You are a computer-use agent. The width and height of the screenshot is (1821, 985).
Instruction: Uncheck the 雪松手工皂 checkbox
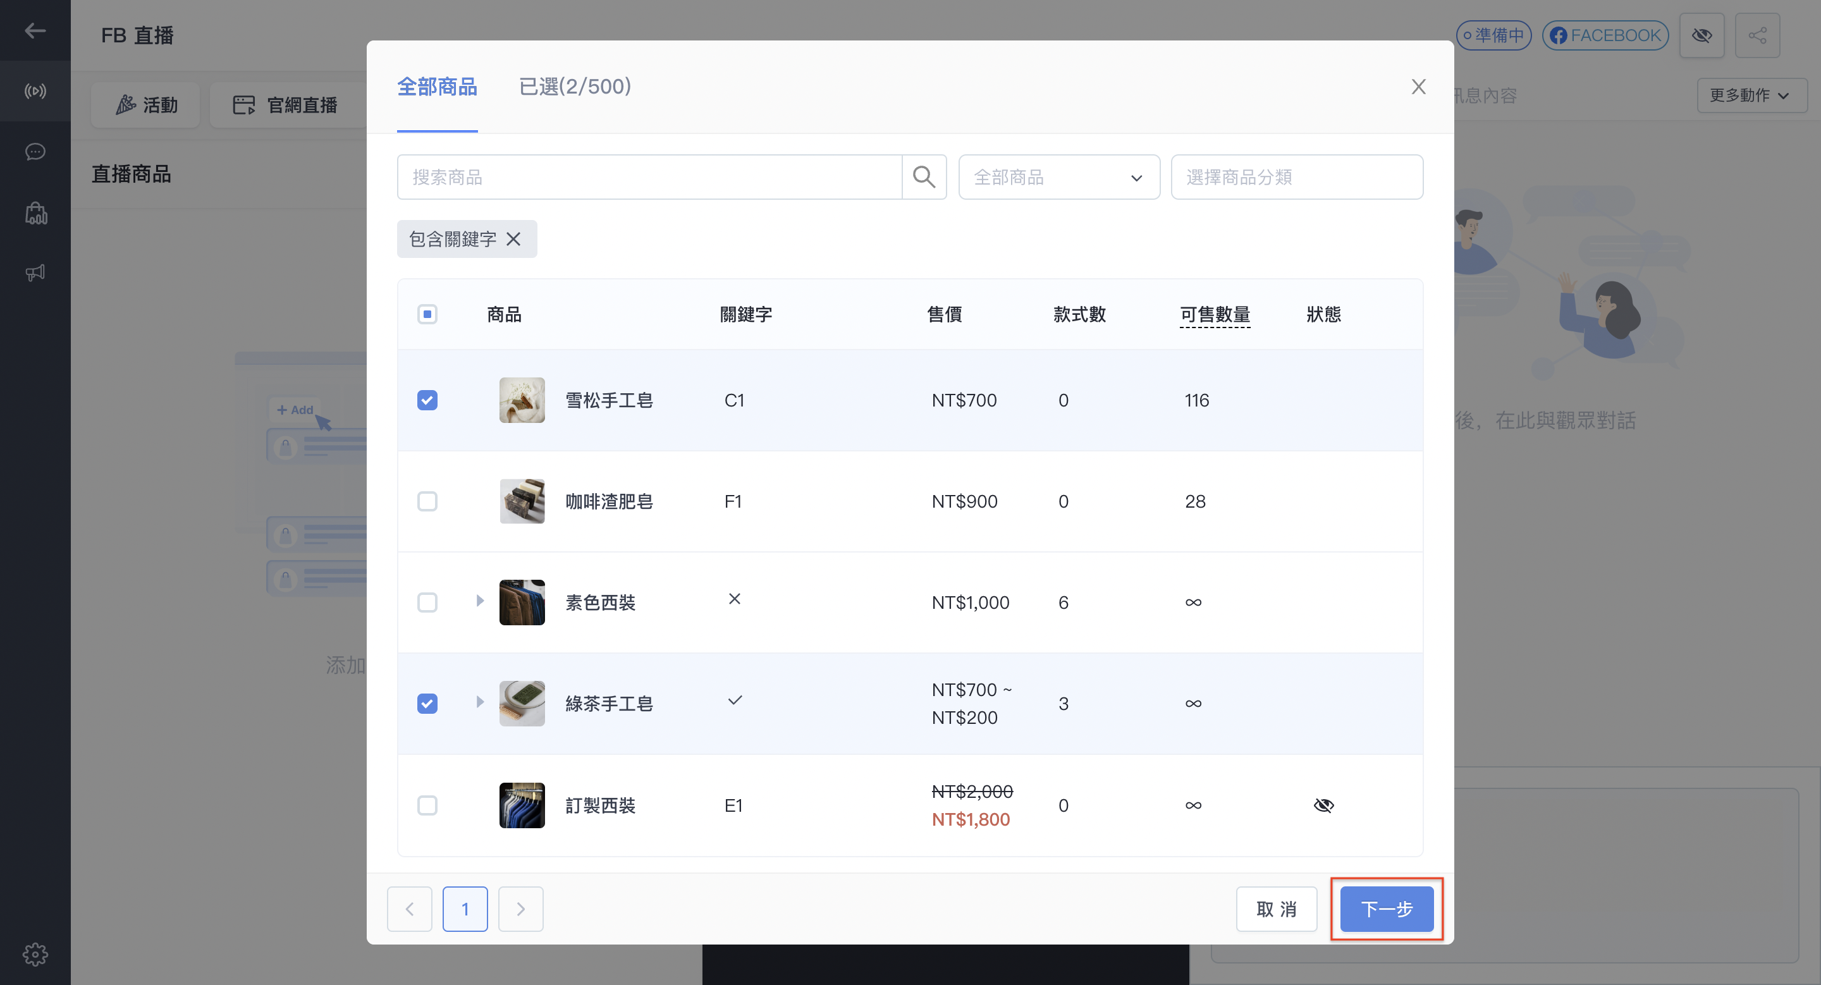[427, 400]
